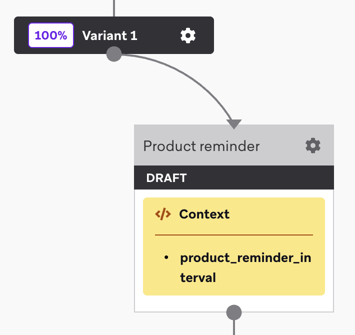The width and height of the screenshot is (355, 335).
Task: Click the Product reminder title
Action: (201, 146)
